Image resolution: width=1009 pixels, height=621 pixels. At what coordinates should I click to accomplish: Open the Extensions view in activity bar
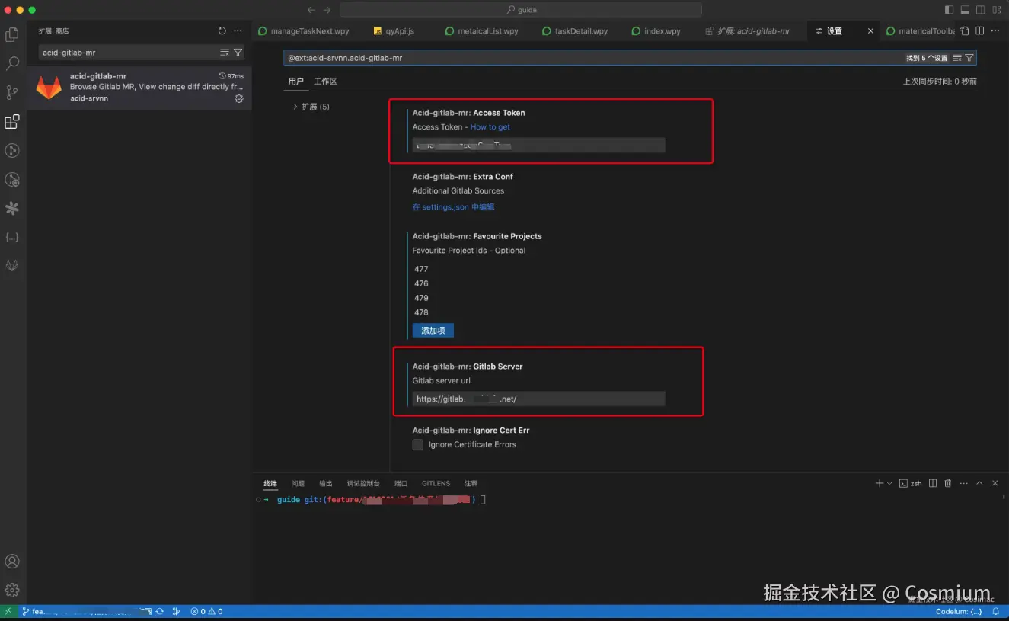point(12,121)
